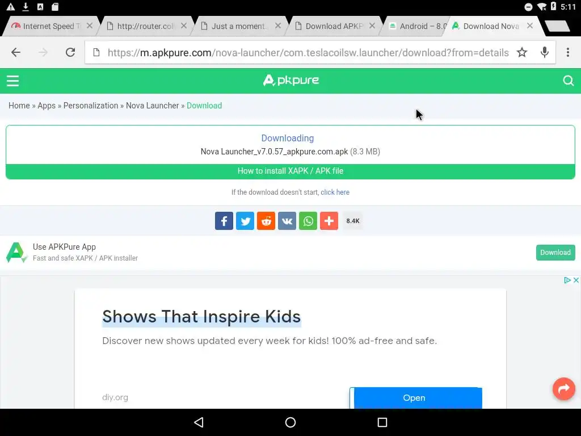Open more sharing options plus icon
Screen dimensions: 581x436
329,221
